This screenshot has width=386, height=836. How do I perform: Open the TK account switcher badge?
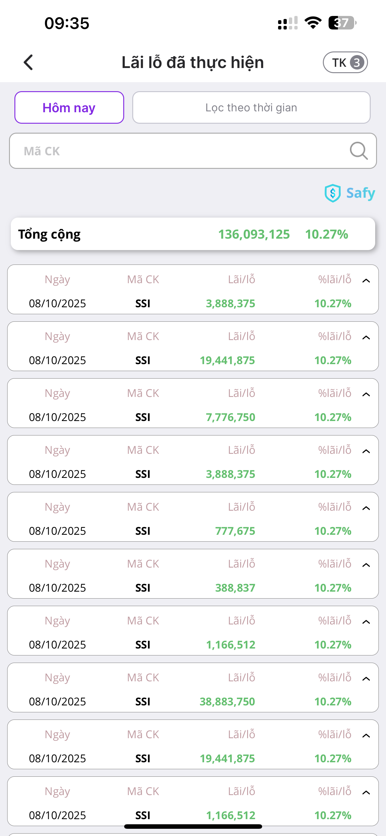[x=345, y=62]
